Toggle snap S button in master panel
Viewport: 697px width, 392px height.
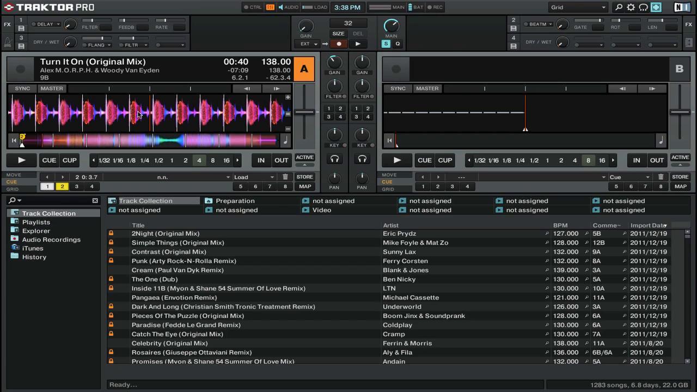(x=386, y=44)
